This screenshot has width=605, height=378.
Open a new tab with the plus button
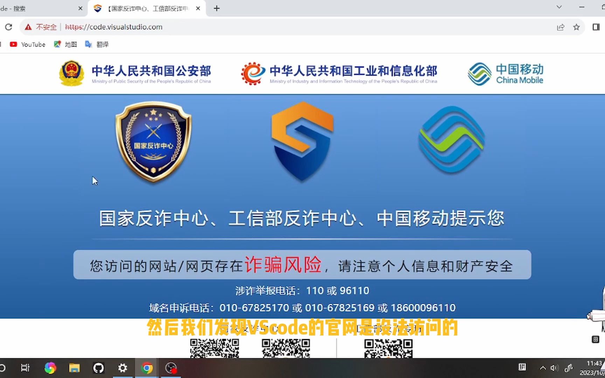click(216, 8)
